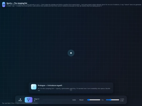Click the header subtitle paragraph
The width and height of the screenshot is (142, 106).
pos(74,5)
